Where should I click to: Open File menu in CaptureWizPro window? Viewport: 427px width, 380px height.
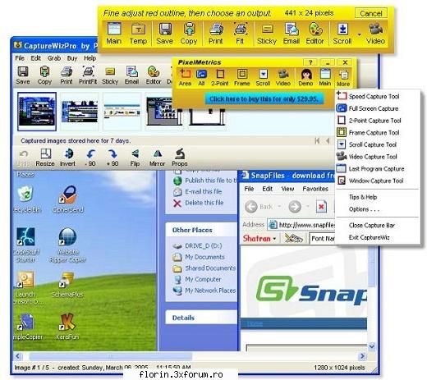(20, 58)
